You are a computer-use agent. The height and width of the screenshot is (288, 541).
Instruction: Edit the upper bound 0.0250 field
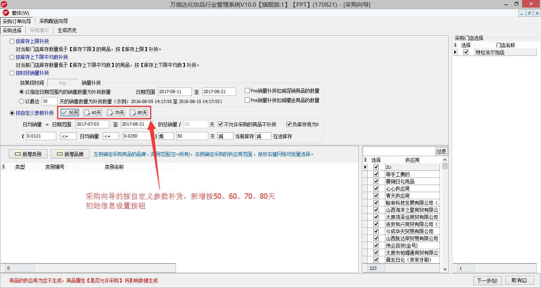(138, 136)
